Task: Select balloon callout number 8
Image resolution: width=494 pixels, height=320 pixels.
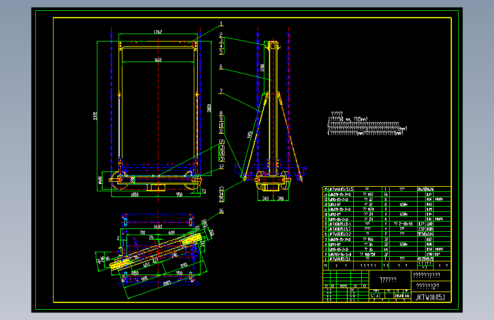Action: click(x=221, y=113)
